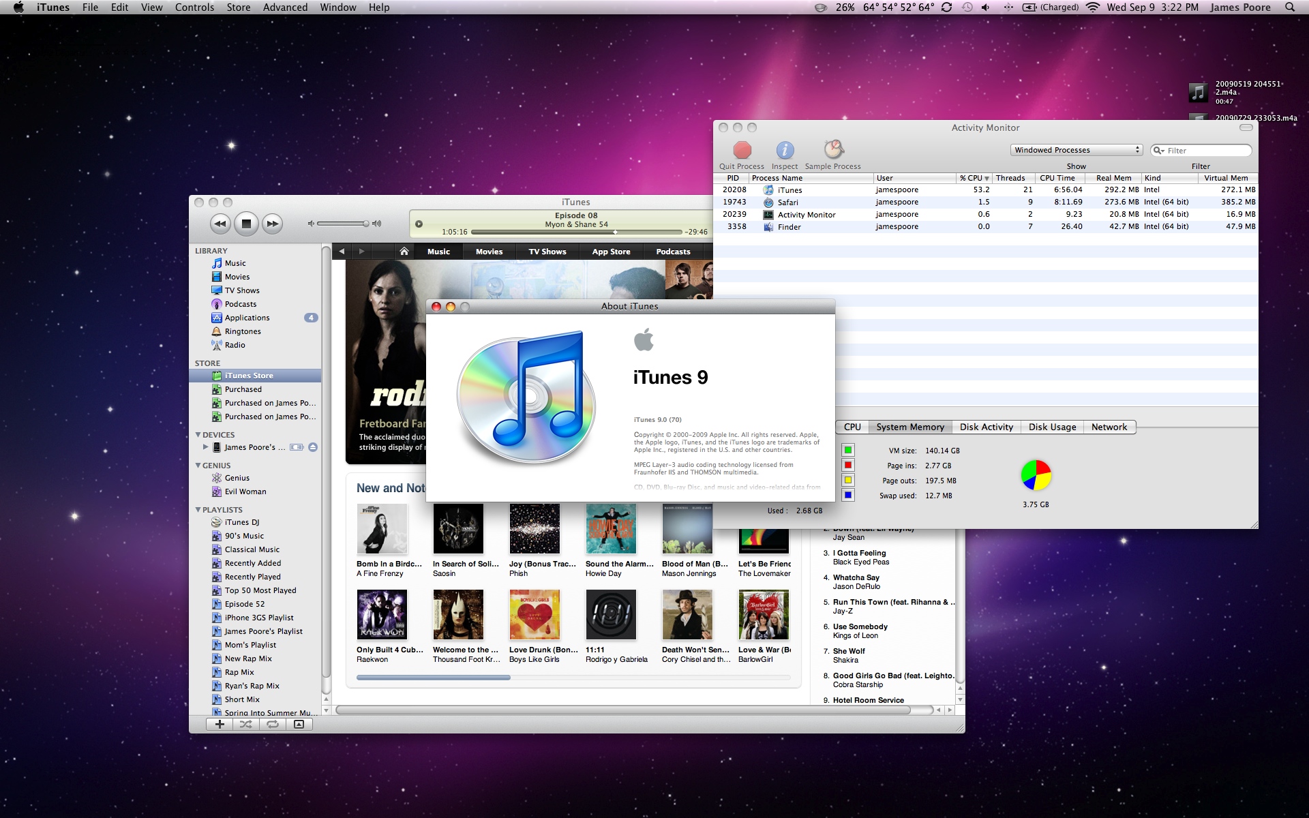1309x818 pixels.
Task: Open the Advanced menu
Action: click(x=285, y=7)
